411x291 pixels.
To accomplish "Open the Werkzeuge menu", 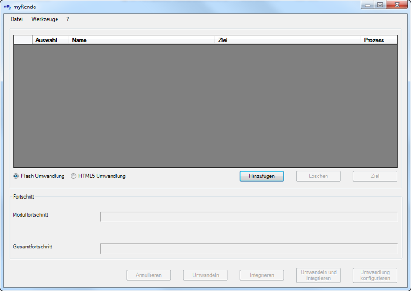I will pyautogui.click(x=44, y=19).
